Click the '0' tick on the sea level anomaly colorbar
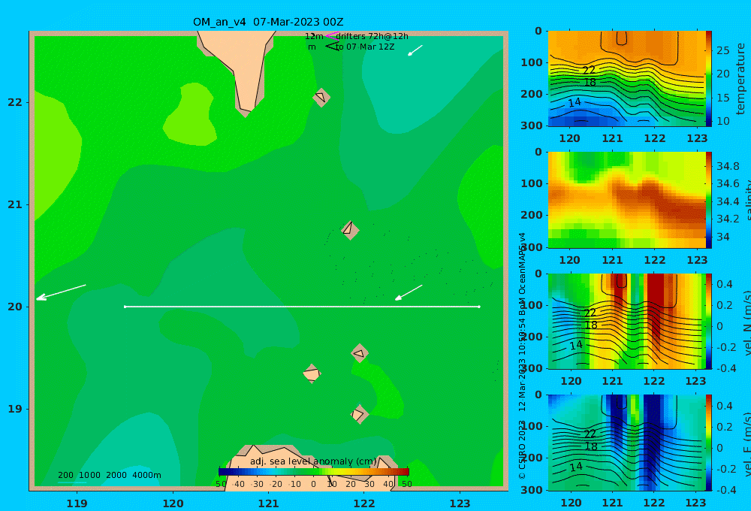Viewport: 751px width, 511px height. click(x=313, y=484)
